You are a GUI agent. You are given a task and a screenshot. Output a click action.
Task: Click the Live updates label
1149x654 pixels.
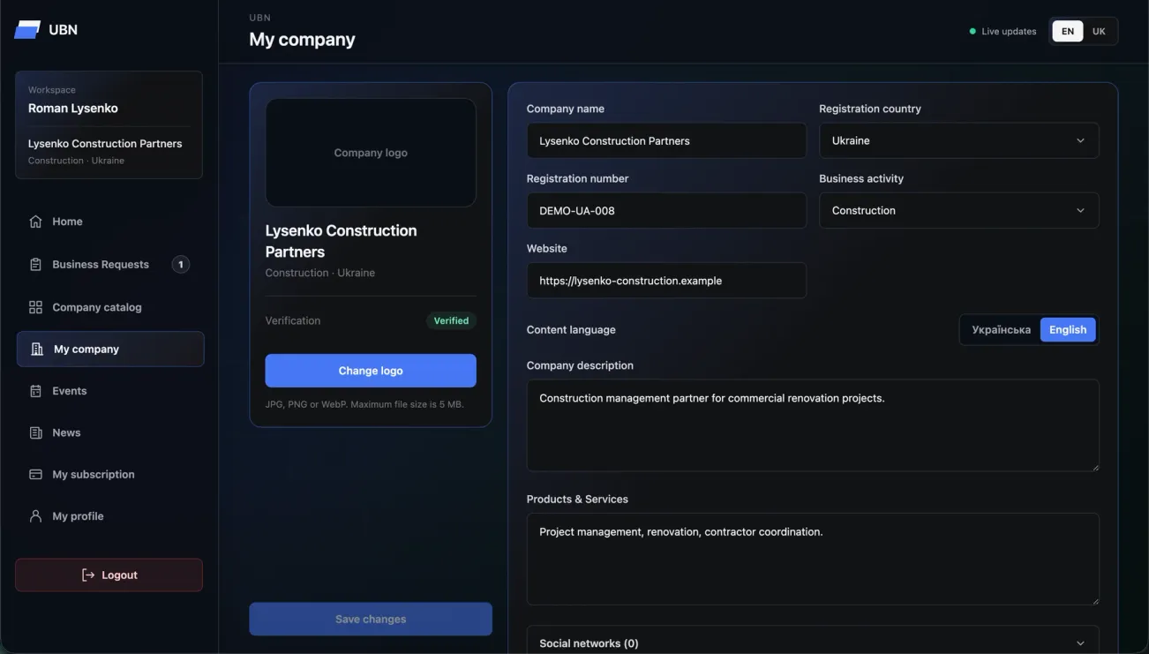1009,32
